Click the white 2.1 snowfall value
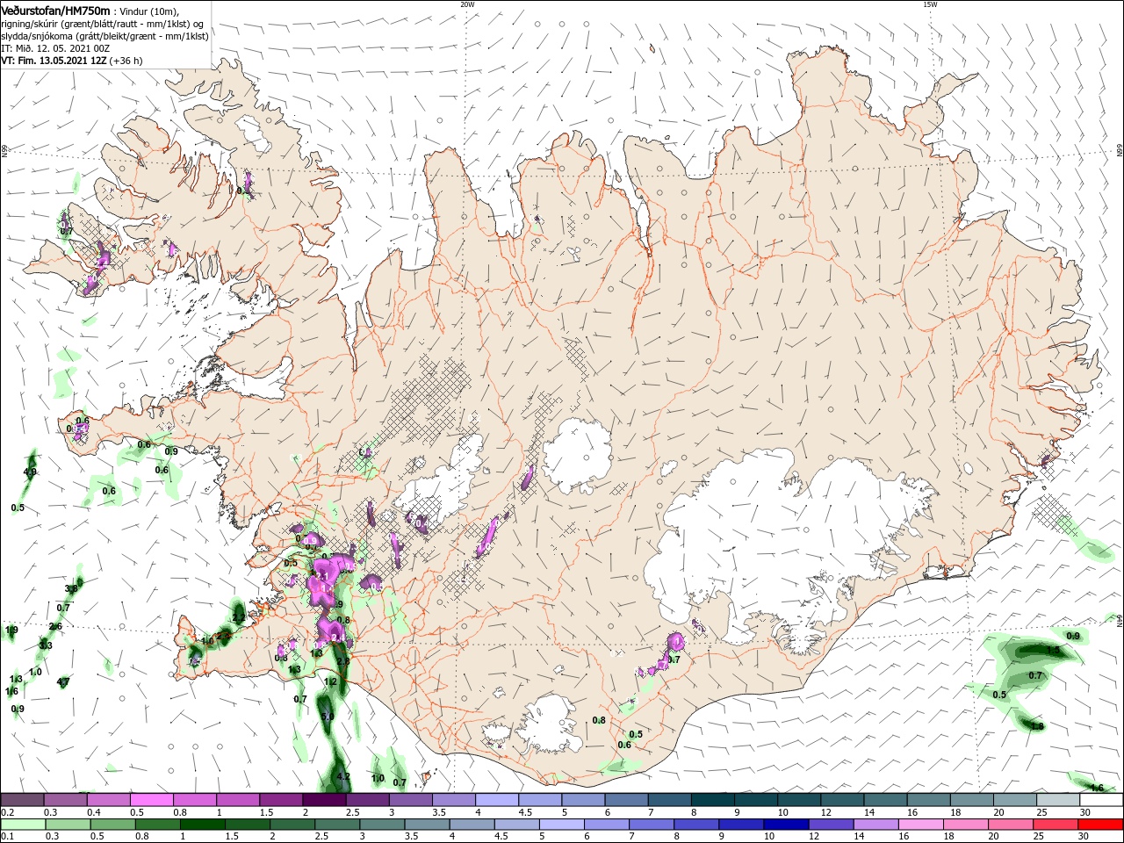The image size is (1124, 843). [x=321, y=575]
